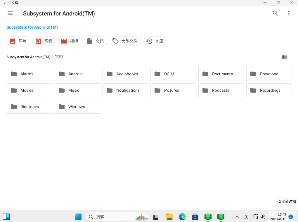Open the Download folder
The width and height of the screenshot is (298, 222).
(x=269, y=74)
